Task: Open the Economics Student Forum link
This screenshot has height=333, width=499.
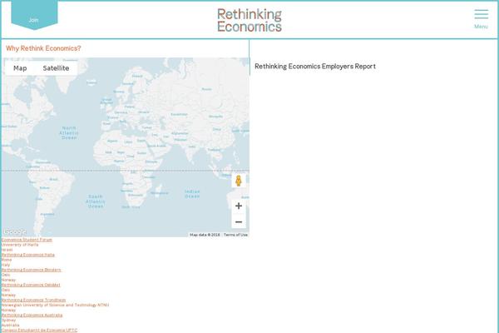Action: coord(27,240)
